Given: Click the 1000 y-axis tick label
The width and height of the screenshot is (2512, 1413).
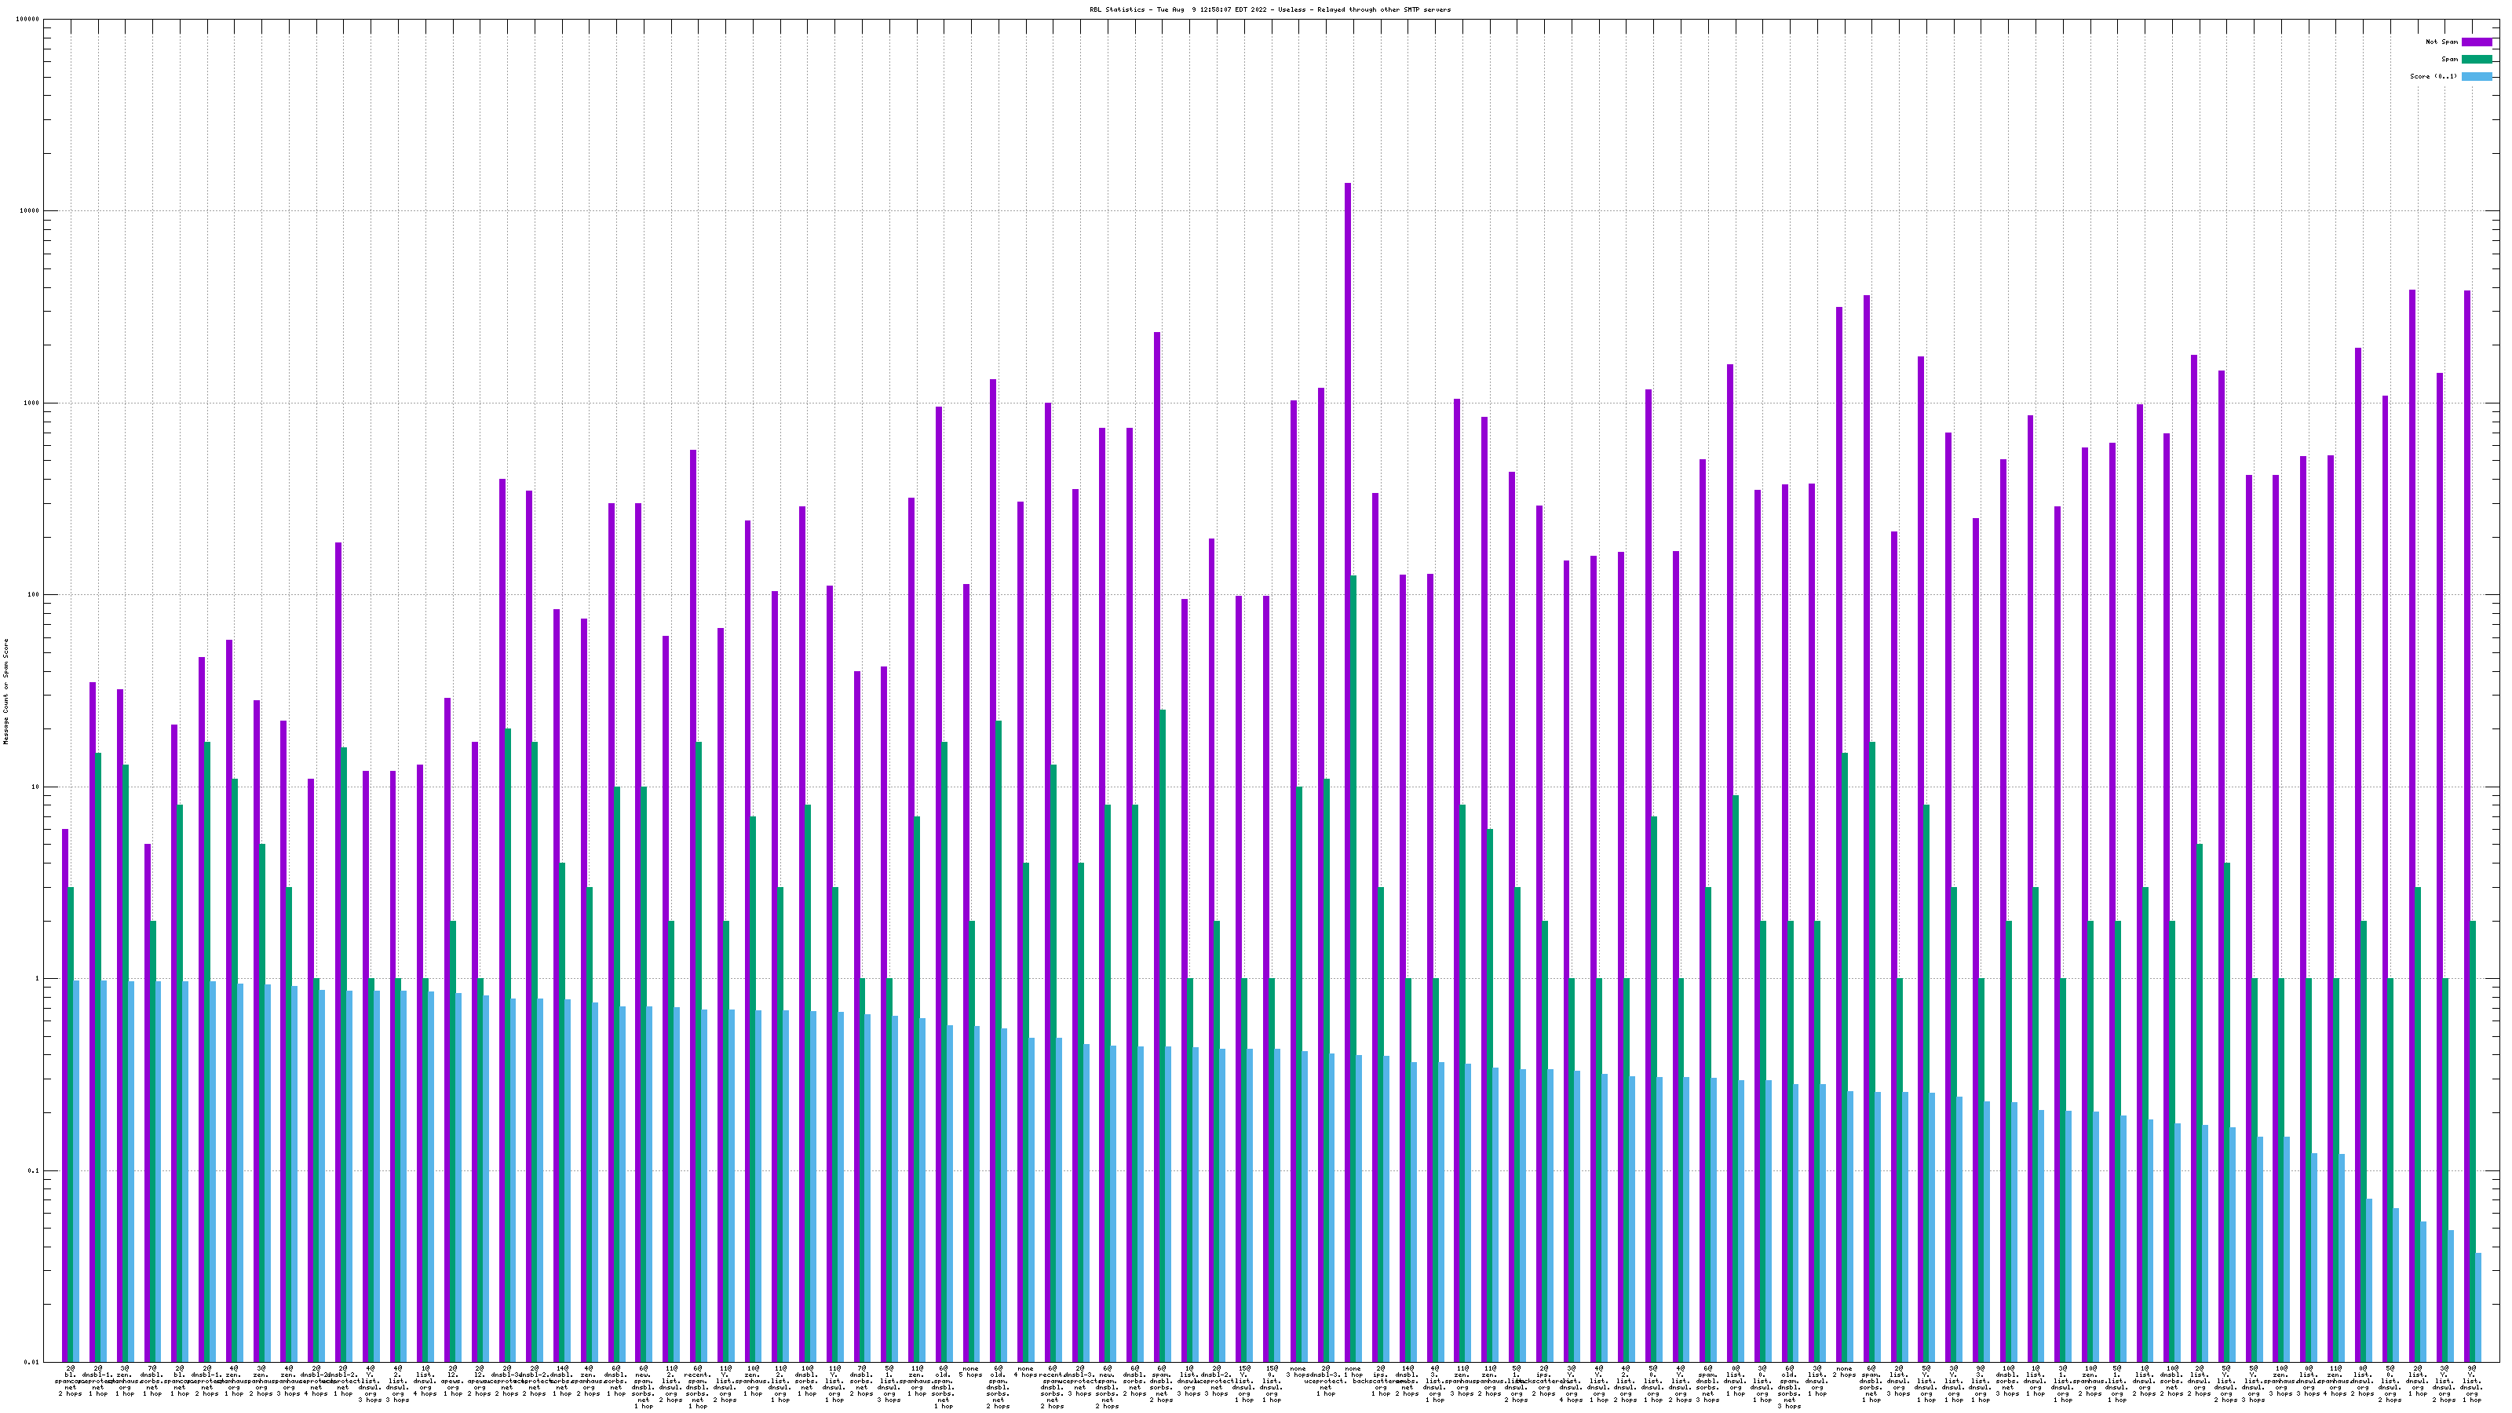Looking at the screenshot, I should pyautogui.click(x=32, y=403).
